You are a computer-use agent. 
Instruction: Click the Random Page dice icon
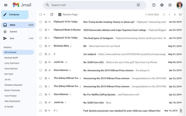coord(60,15)
